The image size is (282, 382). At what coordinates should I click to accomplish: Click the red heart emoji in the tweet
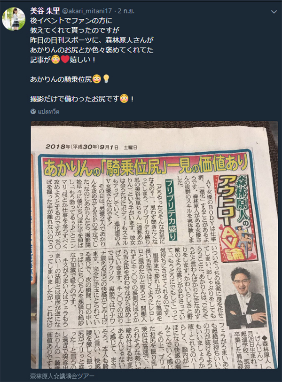pos(65,60)
